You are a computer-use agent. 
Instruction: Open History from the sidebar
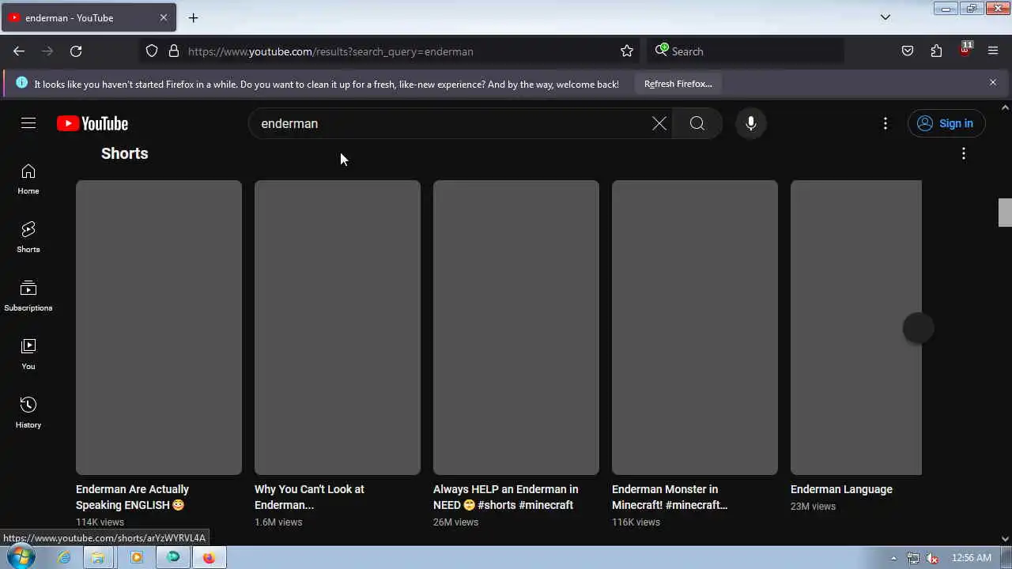pyautogui.click(x=28, y=413)
